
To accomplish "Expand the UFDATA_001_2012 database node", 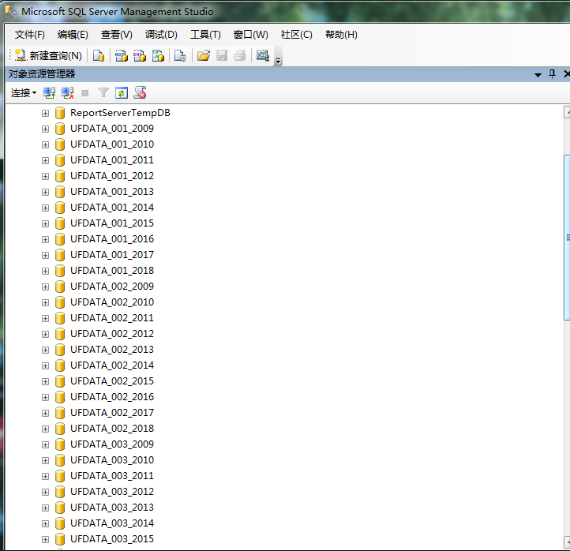I will [x=45, y=176].
